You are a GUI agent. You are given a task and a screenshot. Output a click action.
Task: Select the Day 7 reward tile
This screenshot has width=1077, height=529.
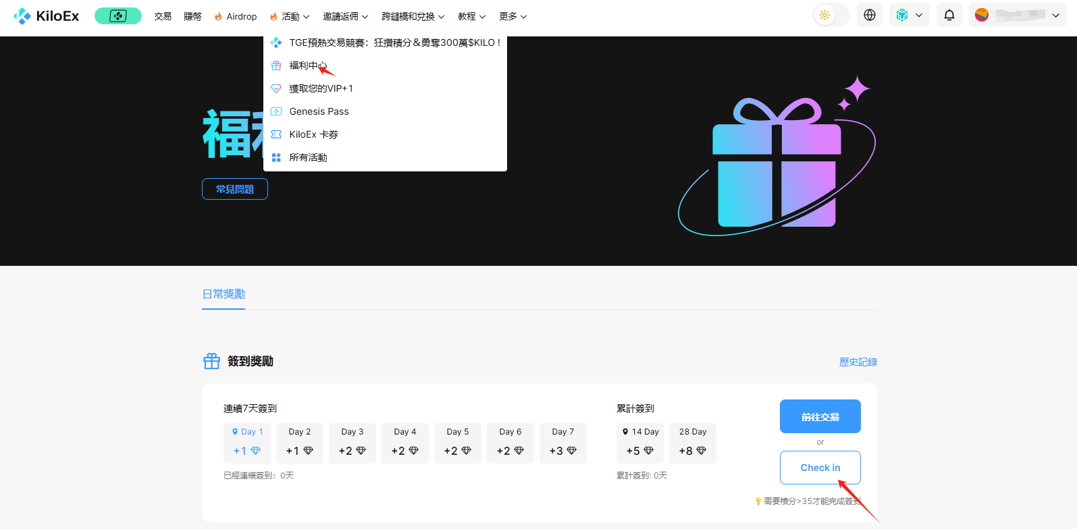[x=562, y=443]
